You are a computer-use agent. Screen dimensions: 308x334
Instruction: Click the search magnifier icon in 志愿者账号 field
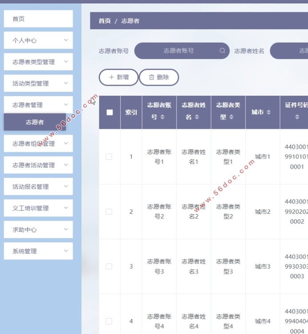(222, 51)
